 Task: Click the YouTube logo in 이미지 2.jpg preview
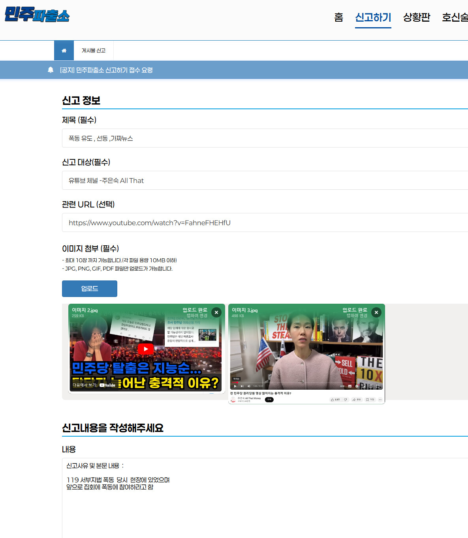pos(107,385)
